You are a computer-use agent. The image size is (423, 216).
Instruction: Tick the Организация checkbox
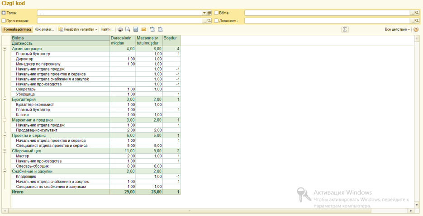tap(4, 21)
